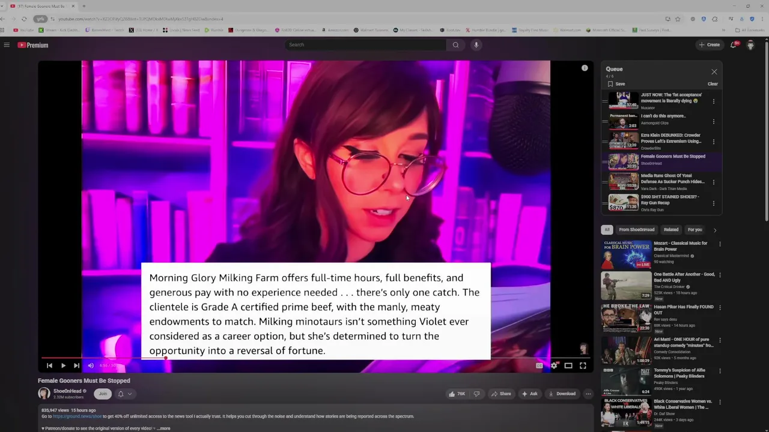Select the 'All' filter chip
The width and height of the screenshot is (769, 432).
pos(607,230)
